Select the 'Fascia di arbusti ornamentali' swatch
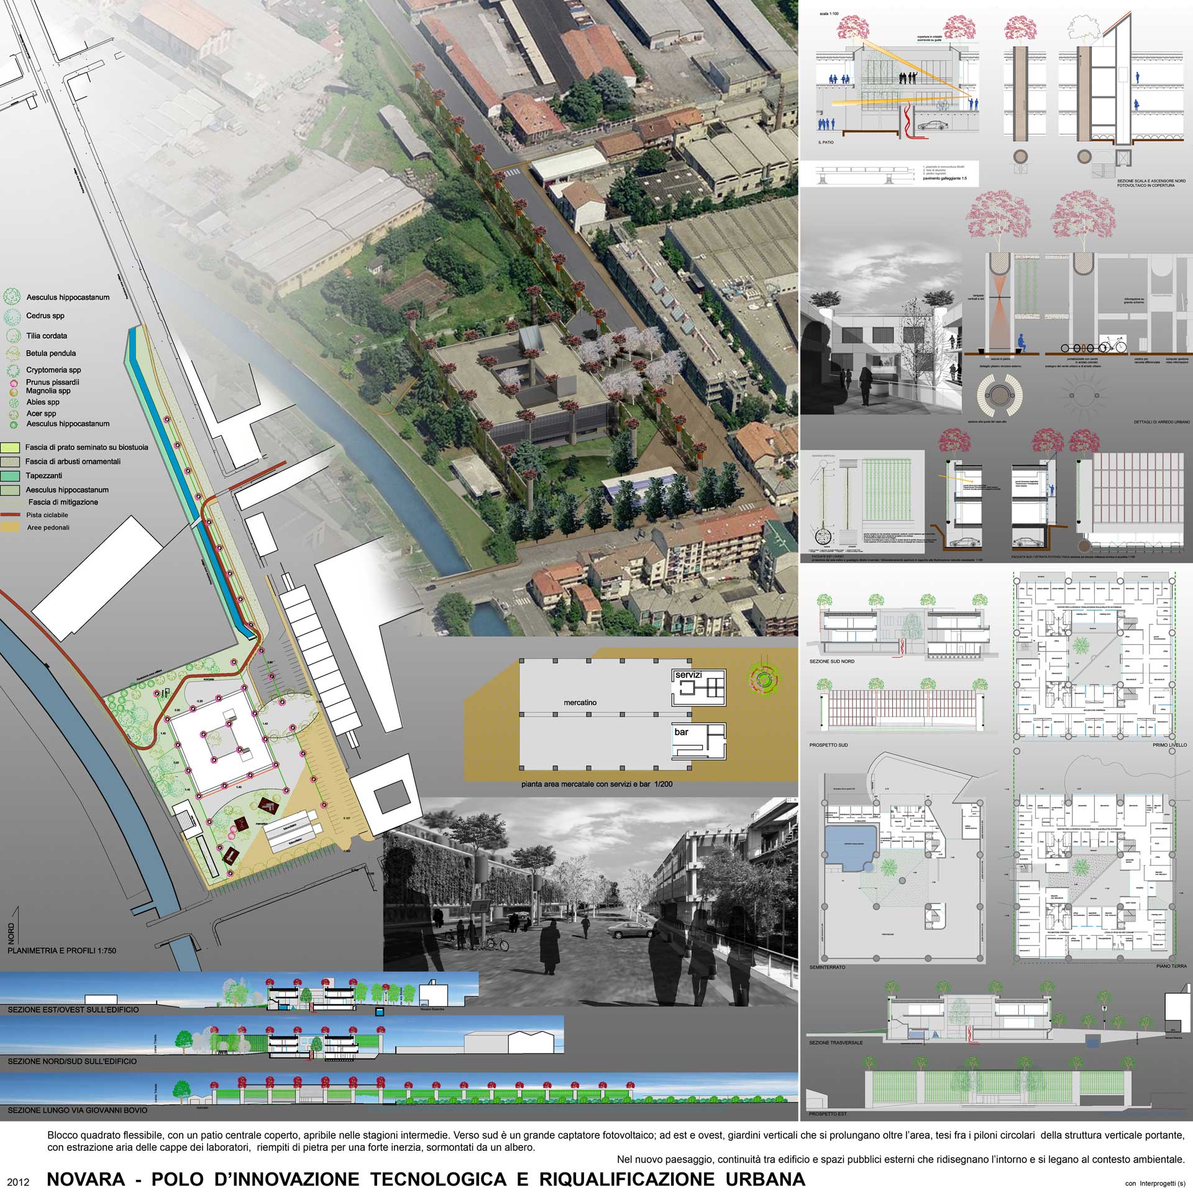The height and width of the screenshot is (1193, 1193). pos(11,462)
